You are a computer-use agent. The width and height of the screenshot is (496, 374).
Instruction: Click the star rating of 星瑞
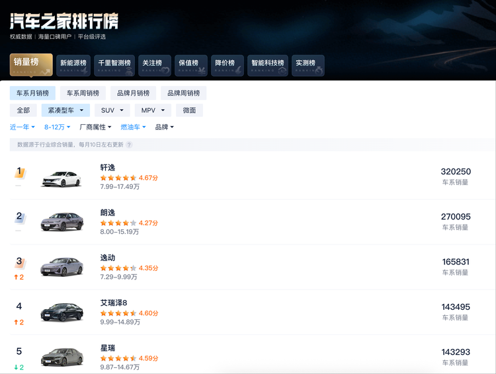coord(118,358)
